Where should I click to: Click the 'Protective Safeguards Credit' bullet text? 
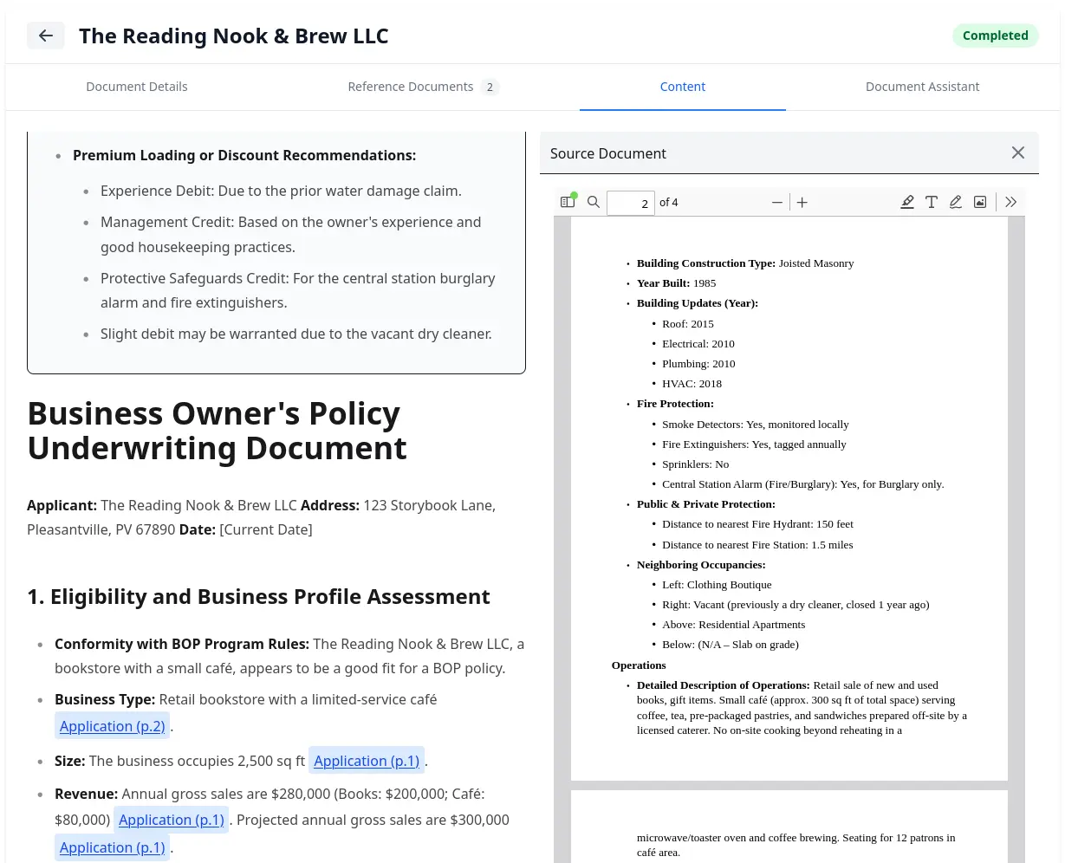click(x=297, y=290)
